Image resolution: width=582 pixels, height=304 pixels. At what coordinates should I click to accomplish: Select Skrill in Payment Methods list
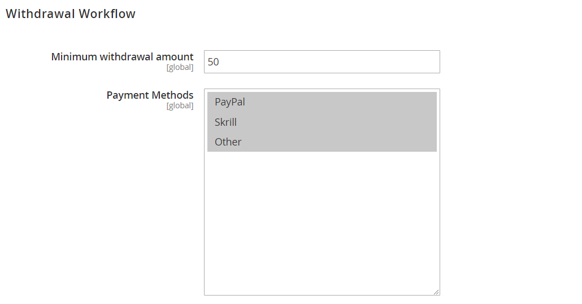[322, 122]
